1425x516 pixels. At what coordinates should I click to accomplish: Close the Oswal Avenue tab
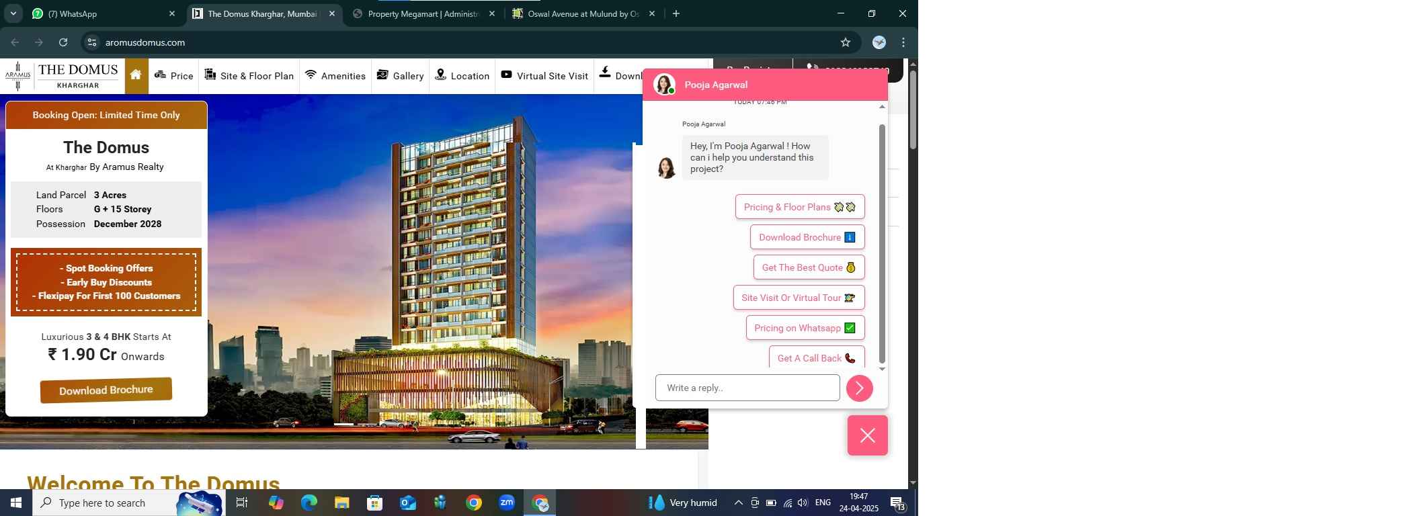click(652, 13)
